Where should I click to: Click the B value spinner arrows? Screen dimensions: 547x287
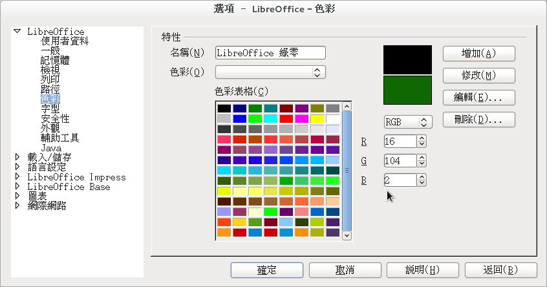tap(422, 180)
